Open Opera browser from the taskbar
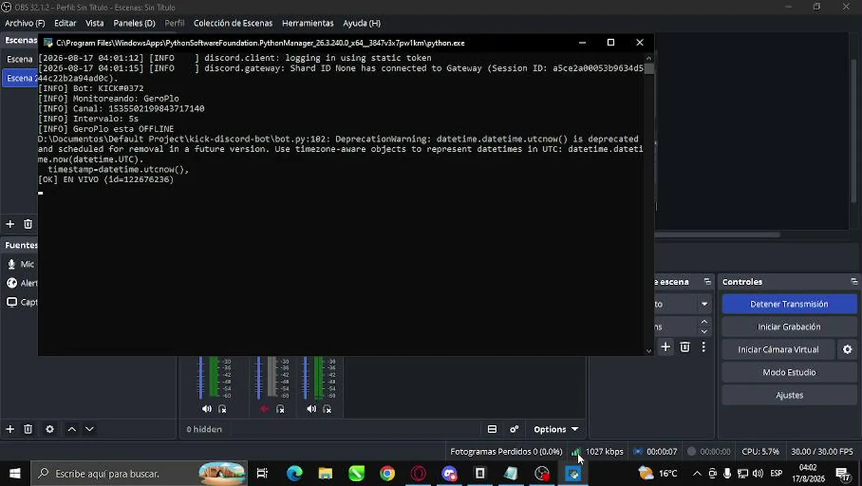 (418, 473)
